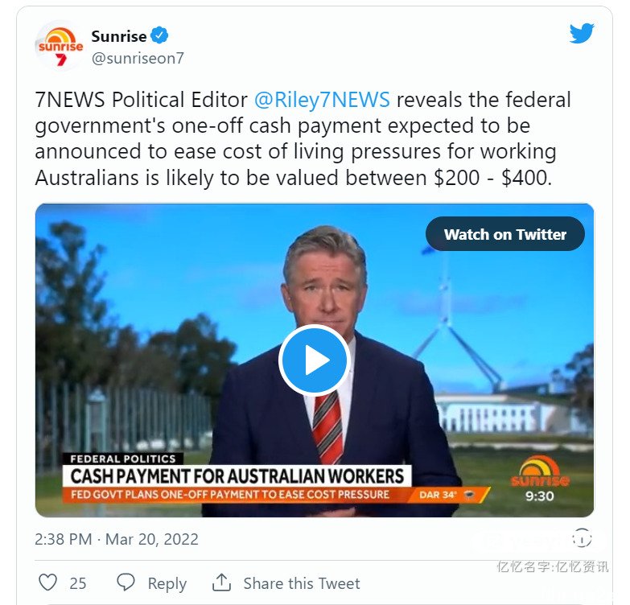Click the 25 likes count
The image size is (630, 605).
pyautogui.click(x=77, y=583)
